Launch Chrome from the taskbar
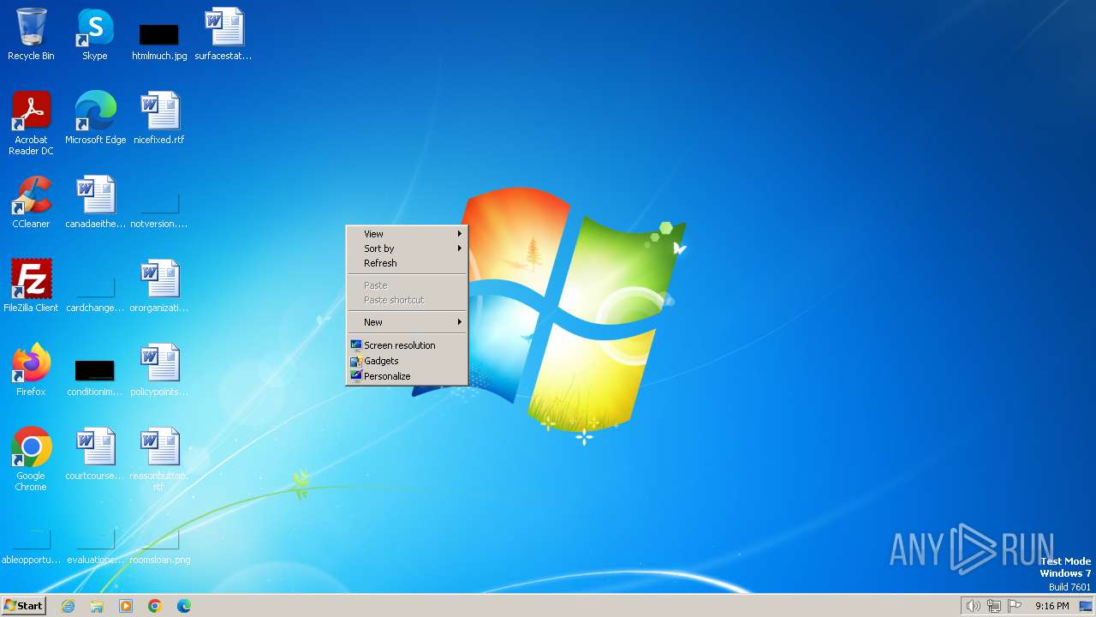 click(x=155, y=606)
